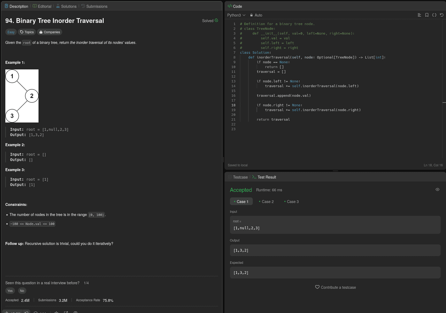Reset code with the revert arrow icon
The height and width of the screenshot is (313, 446).
[x=441, y=15]
